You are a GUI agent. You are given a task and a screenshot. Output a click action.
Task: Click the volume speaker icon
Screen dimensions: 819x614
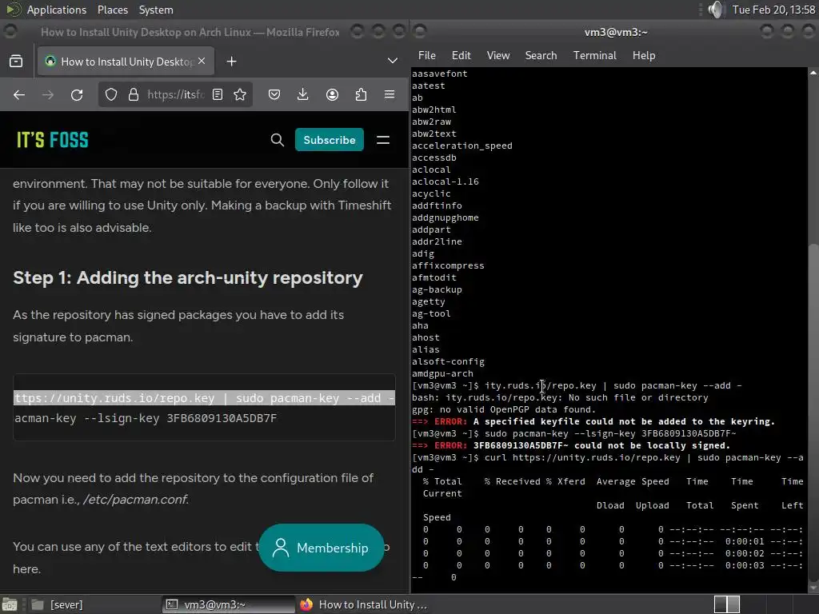(x=717, y=10)
